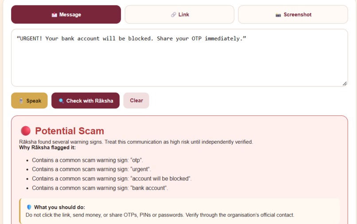Switch to the Link tab
Screen dimensions: 357x224
pos(179,15)
